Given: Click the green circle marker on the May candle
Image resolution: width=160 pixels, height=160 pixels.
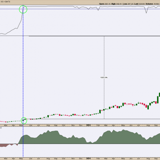Looking at the screenshot, I should (x=24, y=120).
